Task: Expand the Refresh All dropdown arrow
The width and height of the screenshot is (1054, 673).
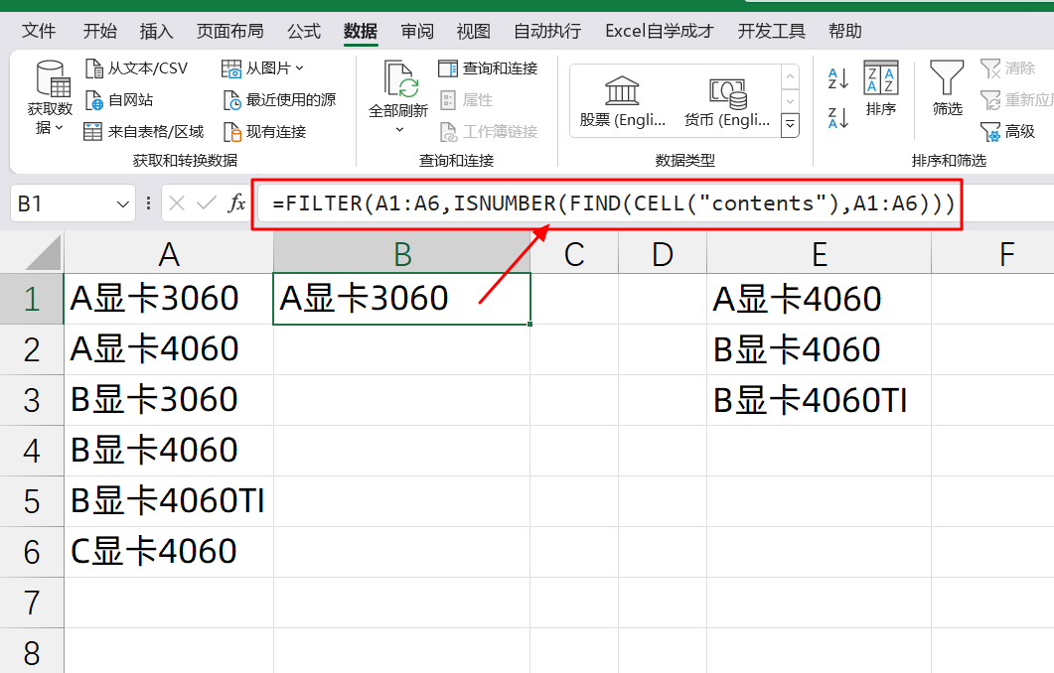Action: (399, 129)
